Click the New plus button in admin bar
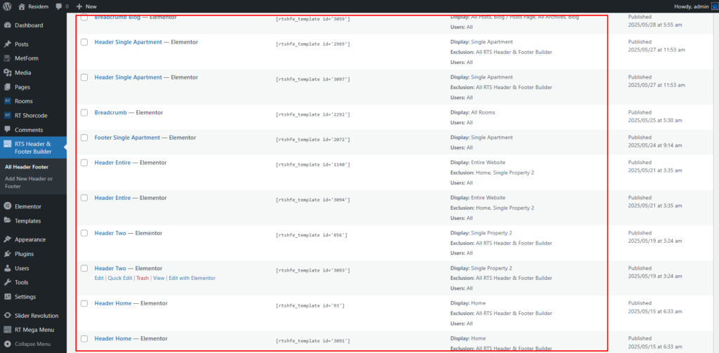This screenshot has width=719, height=353. click(x=86, y=6)
